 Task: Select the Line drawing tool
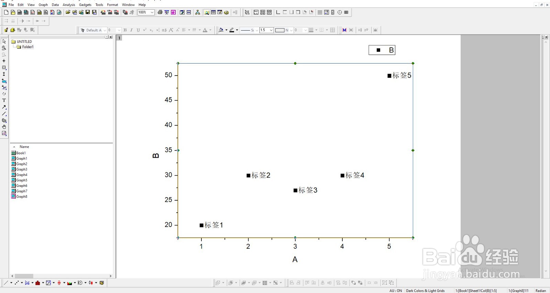tap(4, 114)
